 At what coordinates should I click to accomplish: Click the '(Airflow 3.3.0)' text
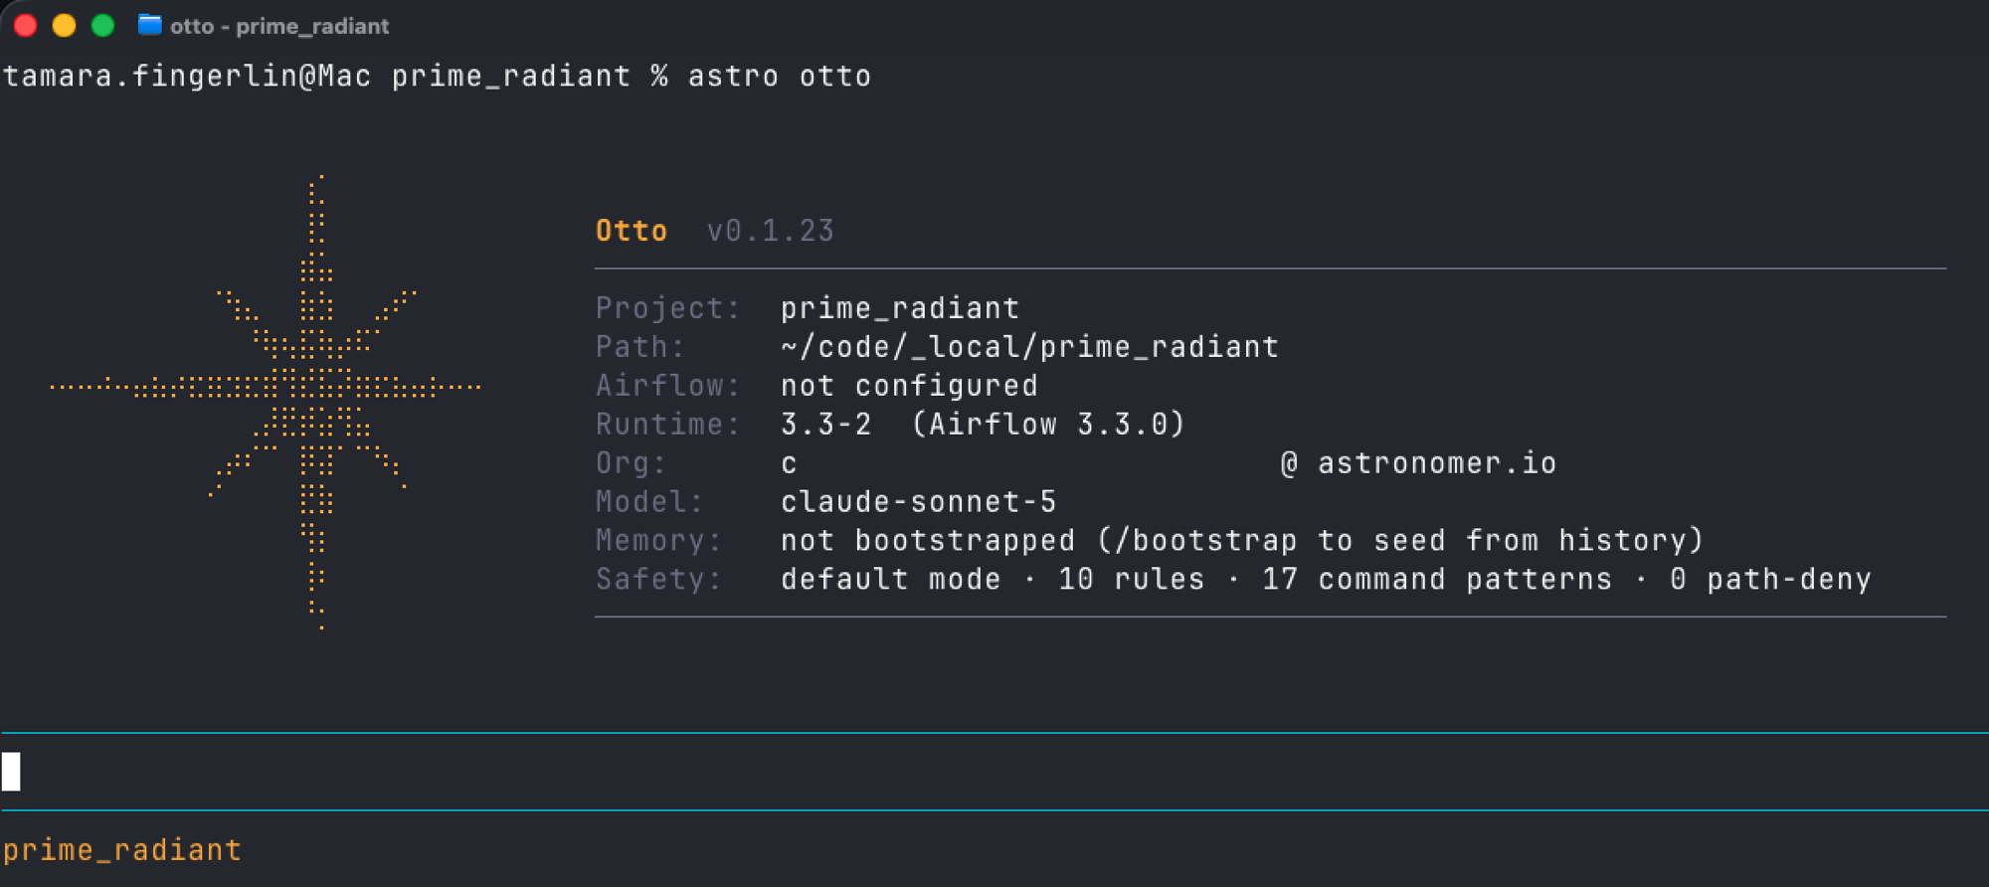click(x=1048, y=425)
